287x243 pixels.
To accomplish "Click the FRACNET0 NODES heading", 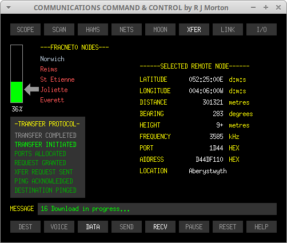I will click(74, 47).
